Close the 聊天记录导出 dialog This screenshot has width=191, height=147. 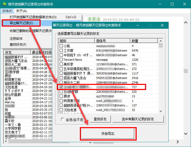coord(162,25)
